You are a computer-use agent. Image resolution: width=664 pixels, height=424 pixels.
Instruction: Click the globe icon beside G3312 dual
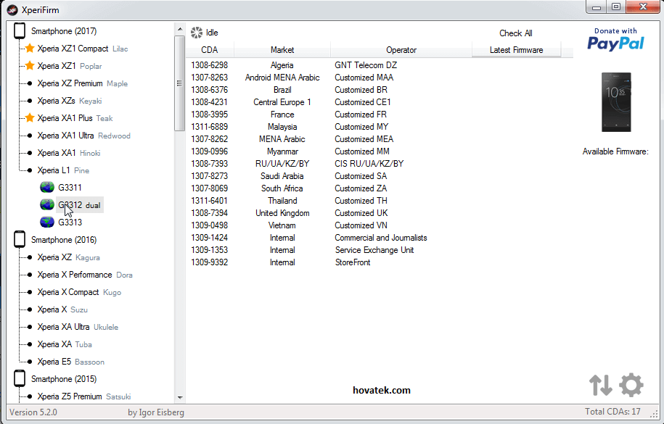tap(47, 204)
